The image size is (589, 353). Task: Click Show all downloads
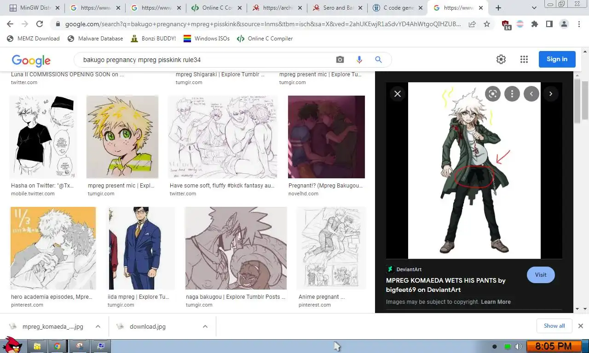pyautogui.click(x=554, y=326)
